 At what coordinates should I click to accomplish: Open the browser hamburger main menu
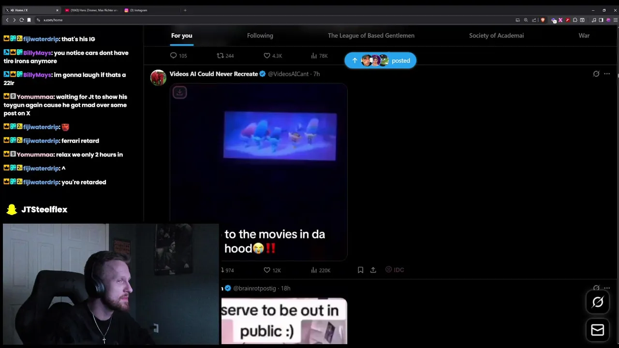(615, 20)
